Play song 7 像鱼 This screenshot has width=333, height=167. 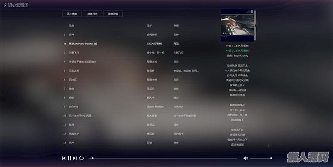point(72,89)
